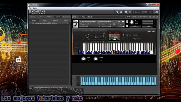Image resolution: width=181 pixels, height=102 pixels.
Task: Switch to the Automation tab
Action: [66, 17]
